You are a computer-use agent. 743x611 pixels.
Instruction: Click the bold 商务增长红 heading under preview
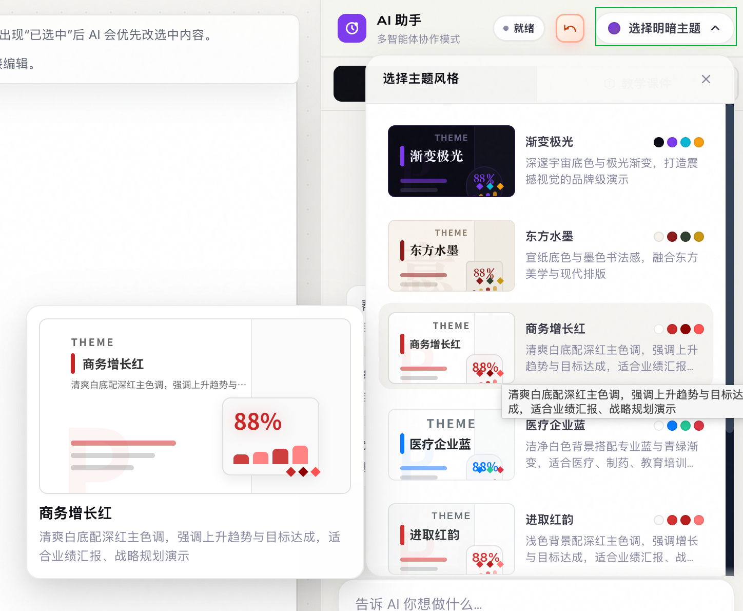pos(75,513)
